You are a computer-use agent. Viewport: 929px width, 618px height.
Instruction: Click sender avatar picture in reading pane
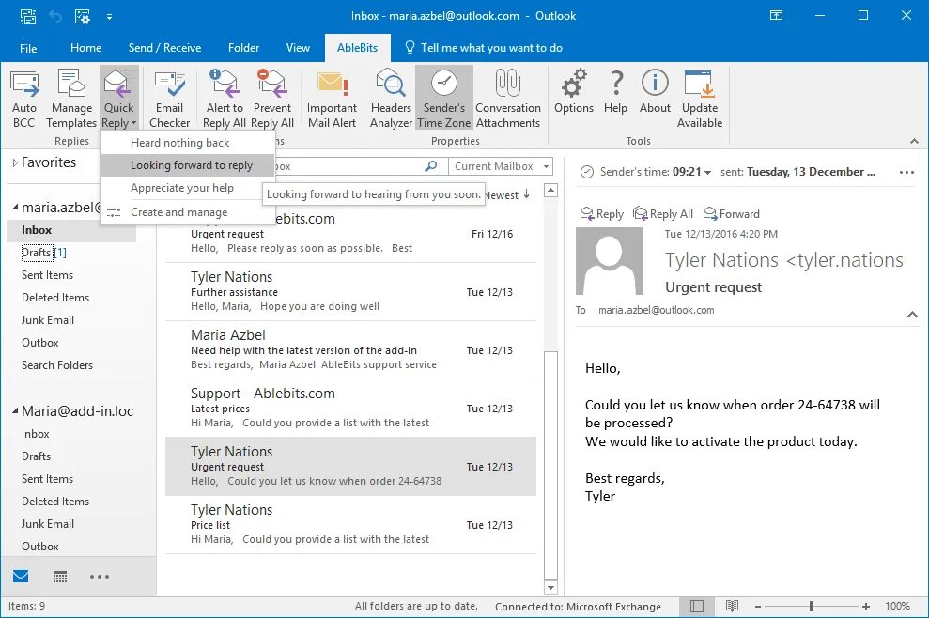pos(610,261)
